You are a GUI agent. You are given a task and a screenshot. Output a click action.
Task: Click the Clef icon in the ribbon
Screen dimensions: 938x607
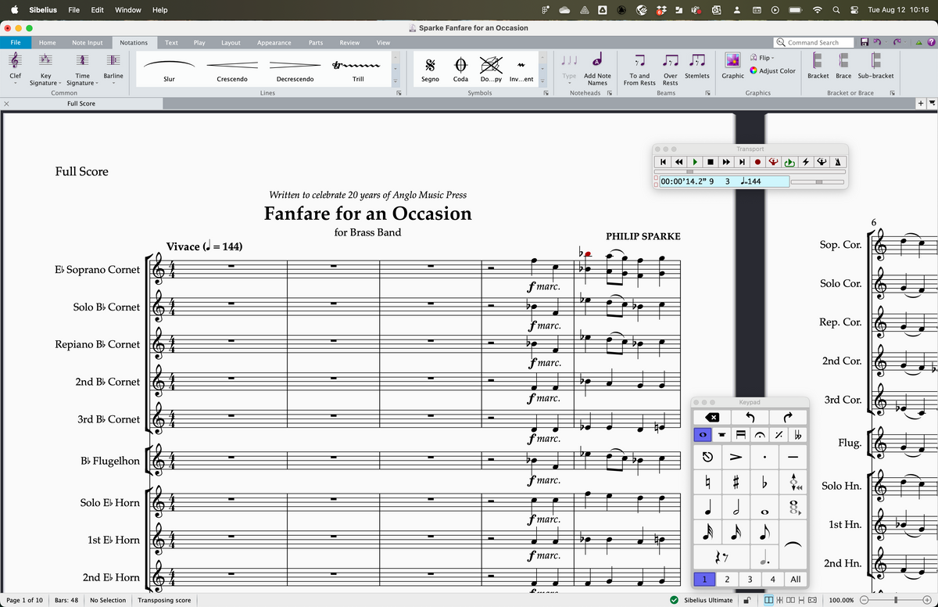coord(16,61)
